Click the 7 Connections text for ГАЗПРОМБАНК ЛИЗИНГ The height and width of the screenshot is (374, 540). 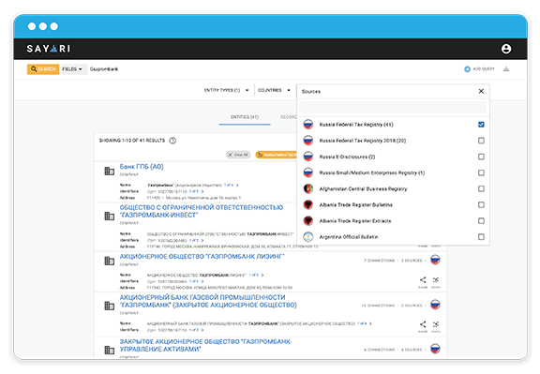pyautogui.click(x=379, y=261)
